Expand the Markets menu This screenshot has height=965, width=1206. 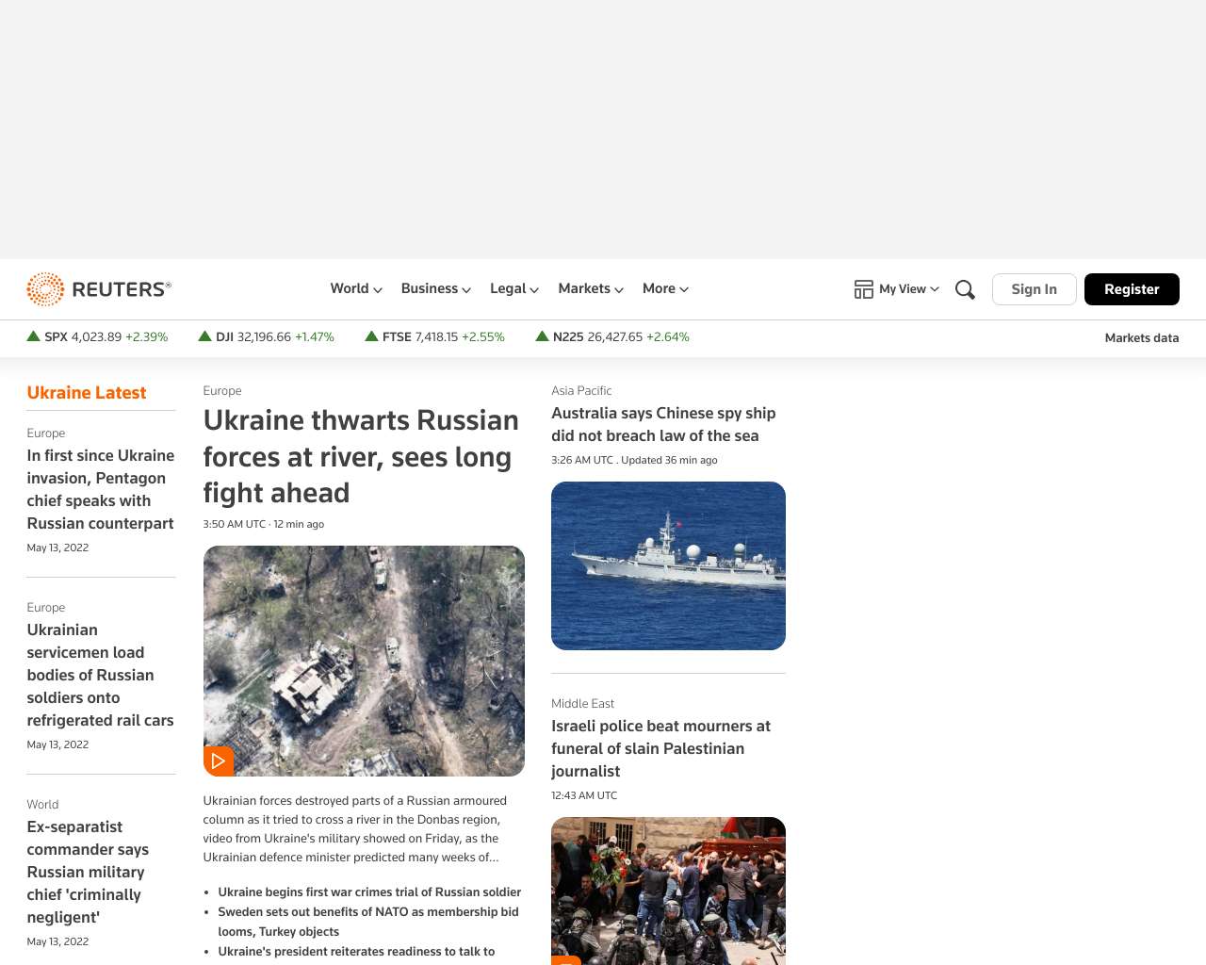pyautogui.click(x=591, y=288)
